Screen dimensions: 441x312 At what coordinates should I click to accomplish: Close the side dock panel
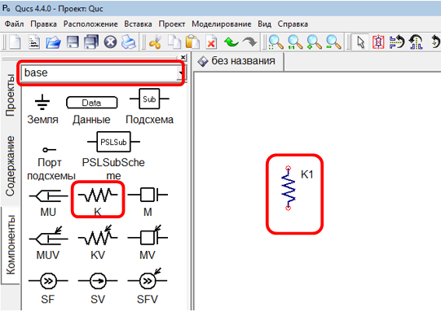click(183, 57)
